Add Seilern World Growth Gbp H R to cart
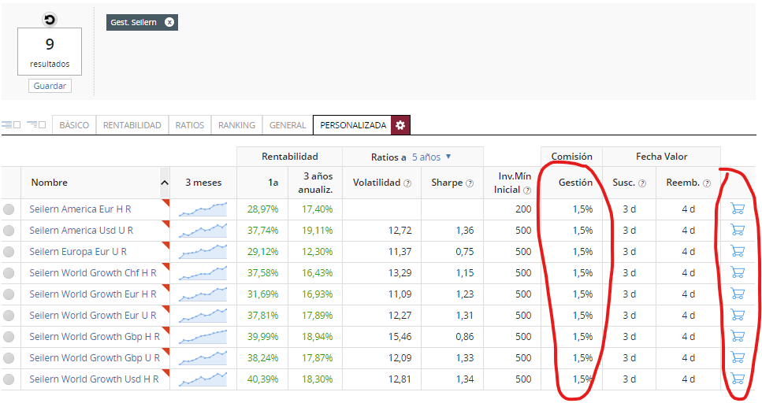Image resolution: width=762 pixels, height=403 pixels. (738, 336)
